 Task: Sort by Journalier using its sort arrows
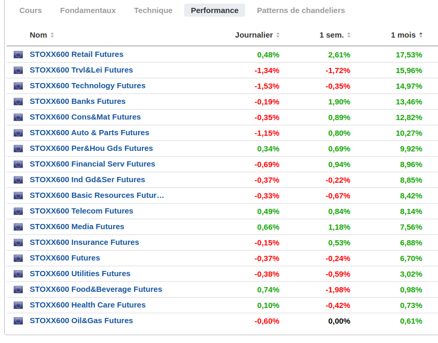278,35
